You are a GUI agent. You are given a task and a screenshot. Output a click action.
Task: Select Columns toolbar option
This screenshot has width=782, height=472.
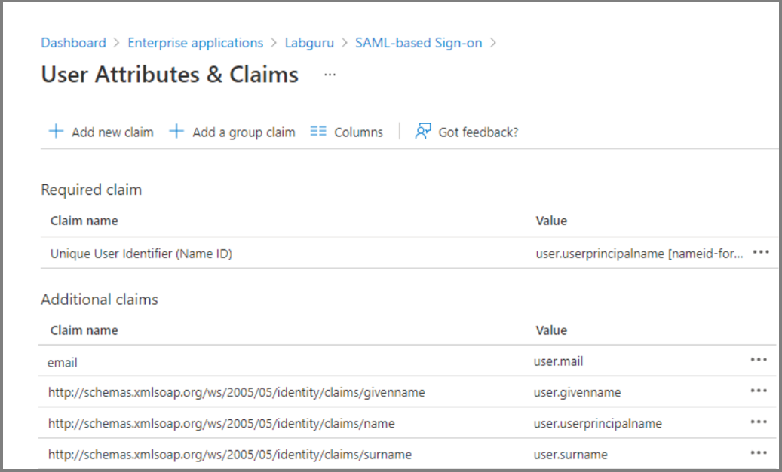(x=358, y=132)
